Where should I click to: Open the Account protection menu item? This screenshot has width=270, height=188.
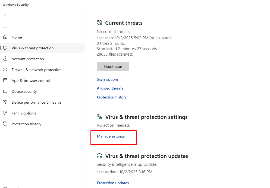pos(28,59)
